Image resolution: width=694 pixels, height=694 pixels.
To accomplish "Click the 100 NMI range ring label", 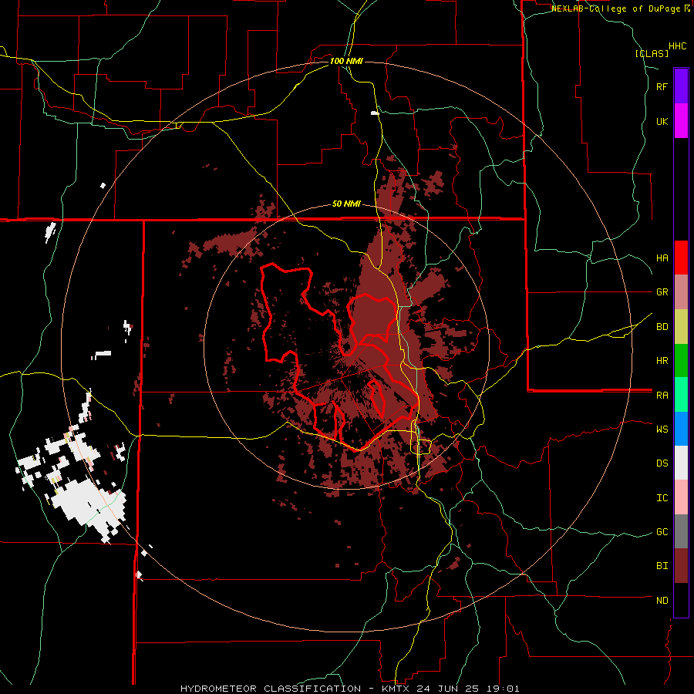I will coord(346,61).
